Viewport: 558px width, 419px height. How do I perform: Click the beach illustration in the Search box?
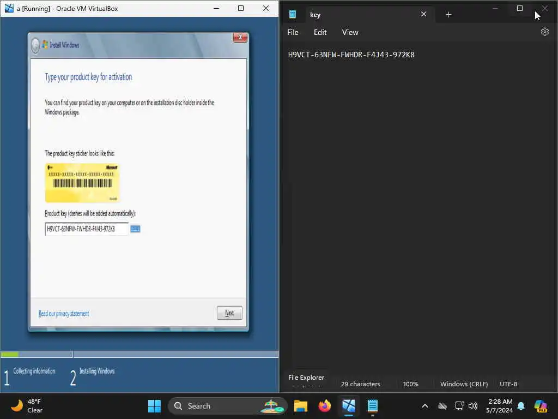tap(273, 406)
